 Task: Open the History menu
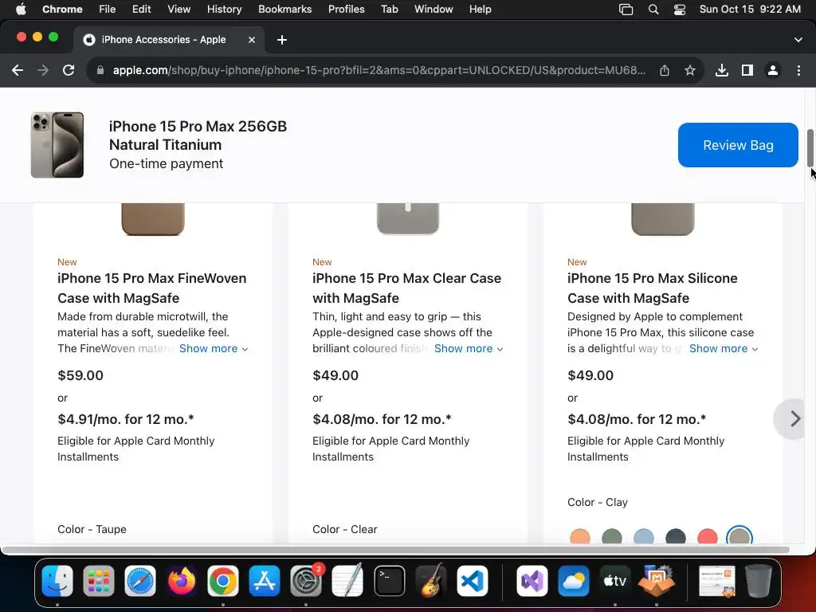[x=224, y=9]
